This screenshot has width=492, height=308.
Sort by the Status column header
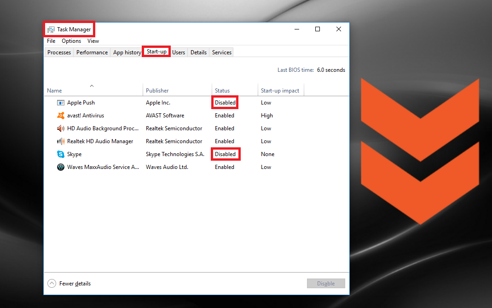222,90
